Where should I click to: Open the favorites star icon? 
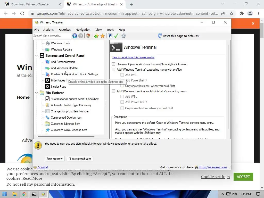tap(103, 36)
